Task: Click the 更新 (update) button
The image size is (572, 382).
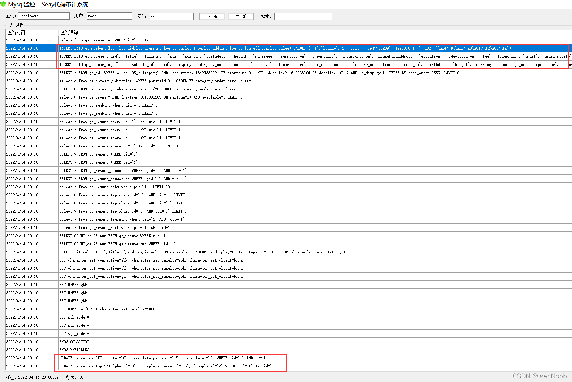Action: click(x=240, y=16)
